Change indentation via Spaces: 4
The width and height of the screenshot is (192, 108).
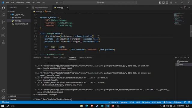click(124, 102)
